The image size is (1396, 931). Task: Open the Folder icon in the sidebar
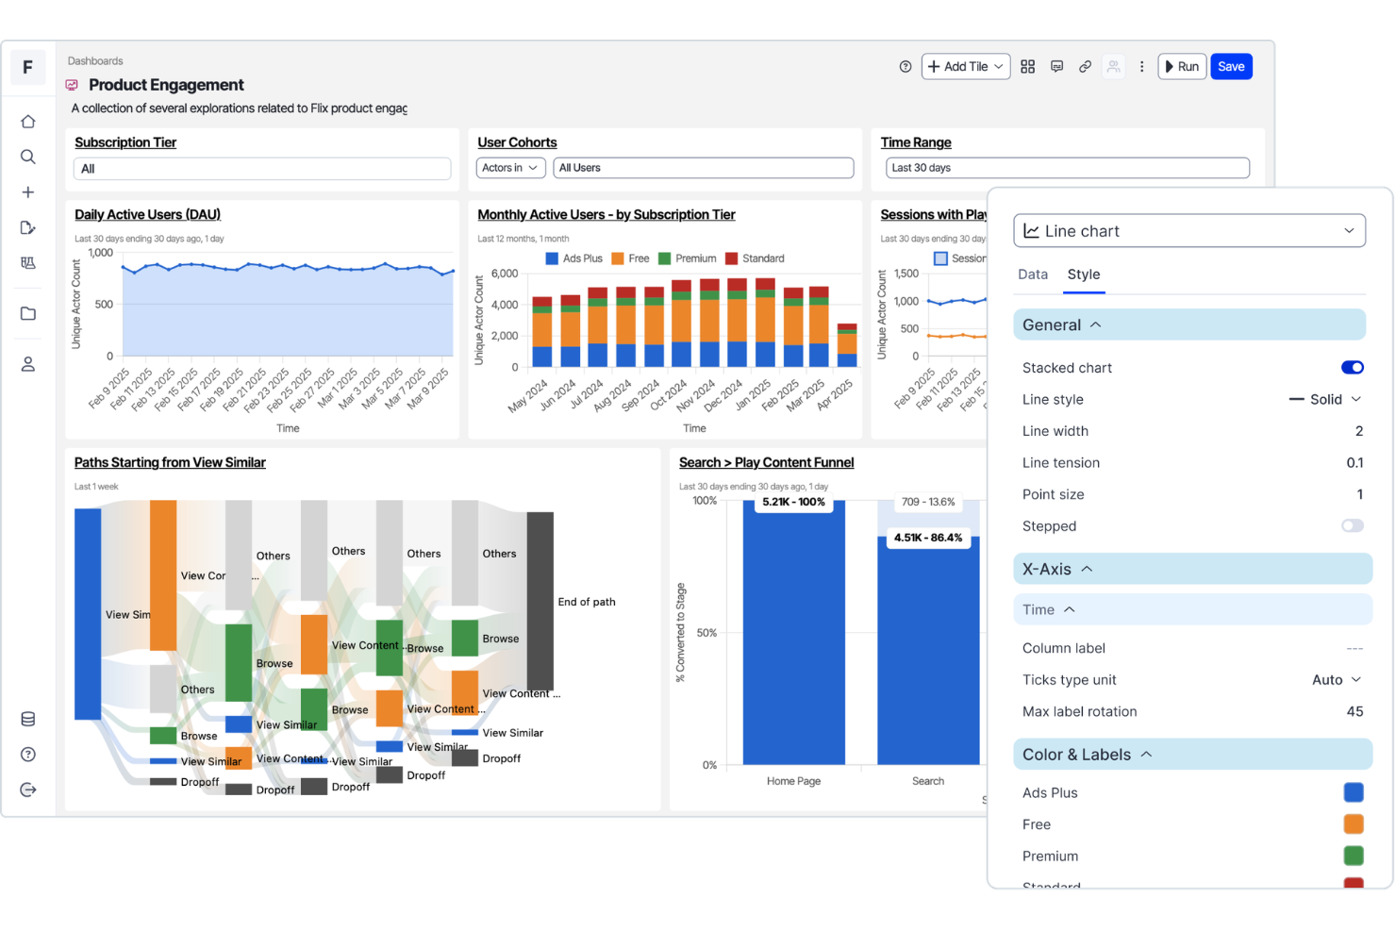pyautogui.click(x=28, y=313)
